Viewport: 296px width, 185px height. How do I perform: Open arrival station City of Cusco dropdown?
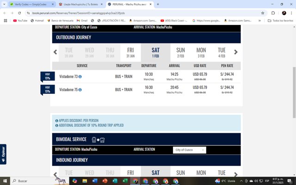[x=190, y=150]
